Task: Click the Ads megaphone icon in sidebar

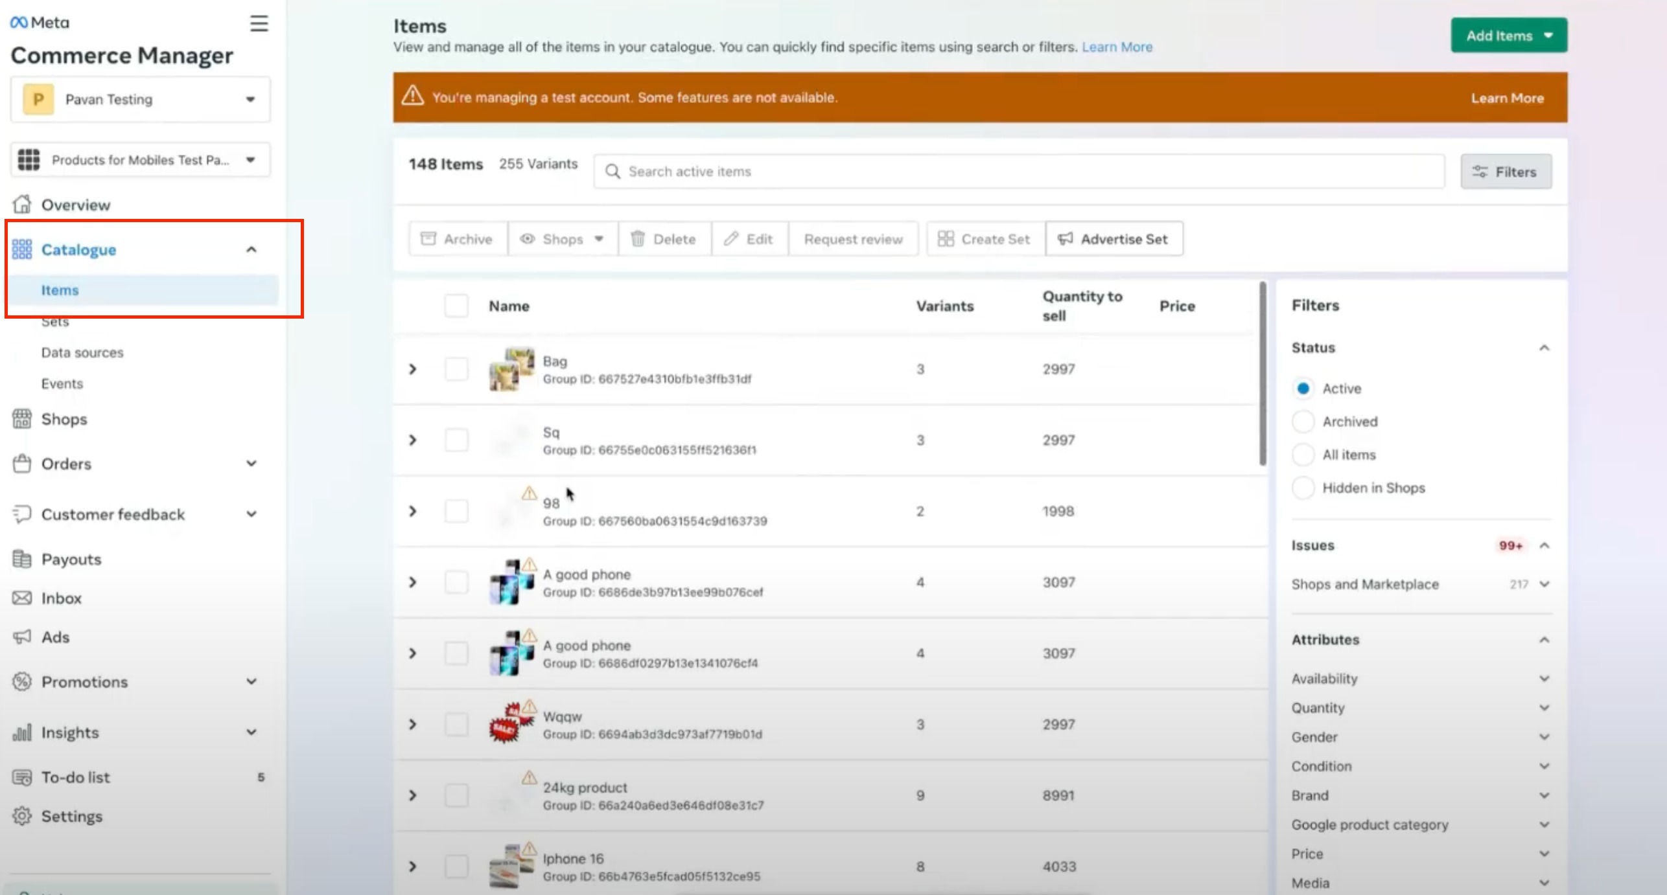Action: (22, 637)
